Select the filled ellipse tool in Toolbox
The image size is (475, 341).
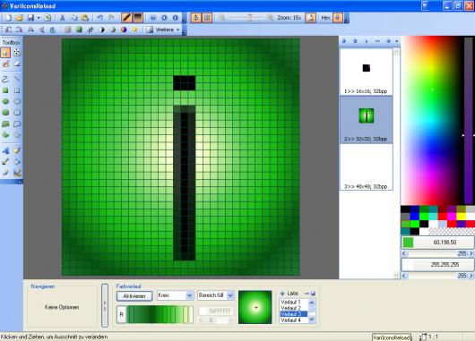coord(5,101)
